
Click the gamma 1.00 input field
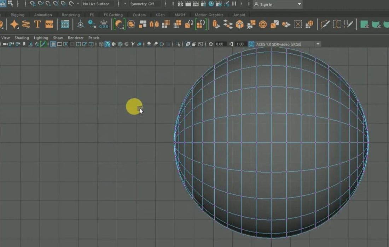(240, 44)
